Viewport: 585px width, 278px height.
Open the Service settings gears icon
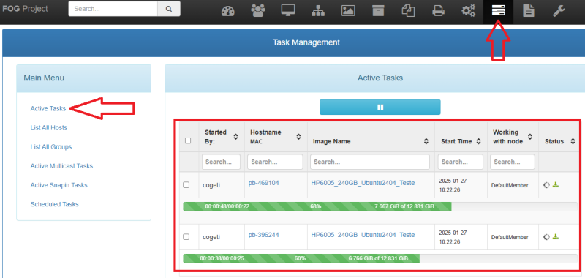click(469, 11)
